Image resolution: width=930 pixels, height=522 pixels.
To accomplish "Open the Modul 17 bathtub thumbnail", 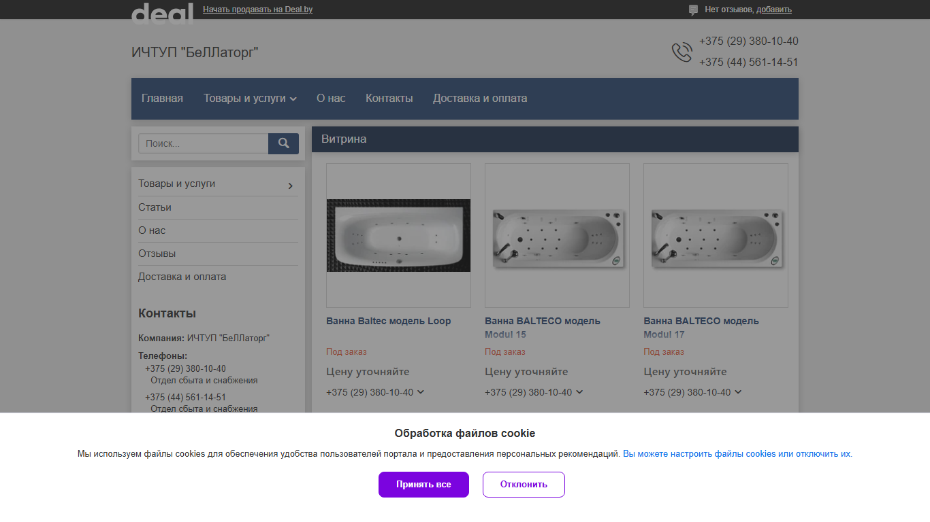I will click(716, 235).
